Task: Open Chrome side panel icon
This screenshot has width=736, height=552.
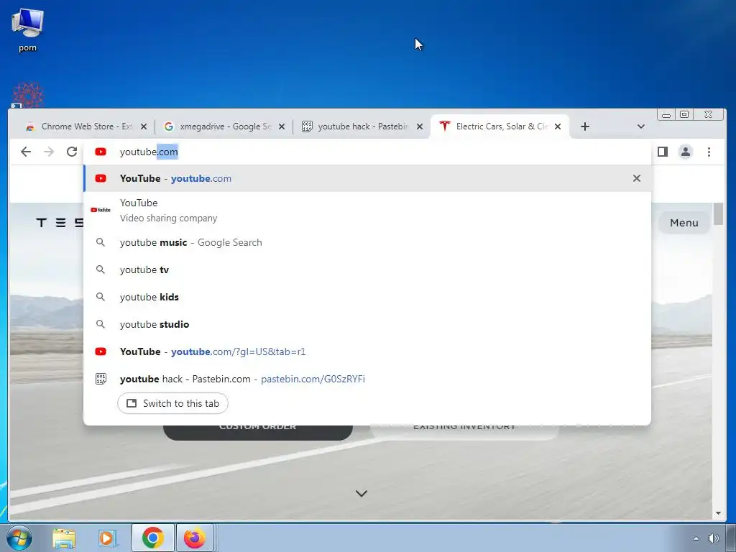Action: (x=662, y=152)
